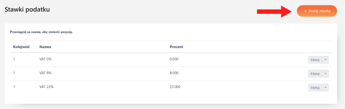
Task: Edit the VAT 8% tax rate
Action: (x=315, y=74)
